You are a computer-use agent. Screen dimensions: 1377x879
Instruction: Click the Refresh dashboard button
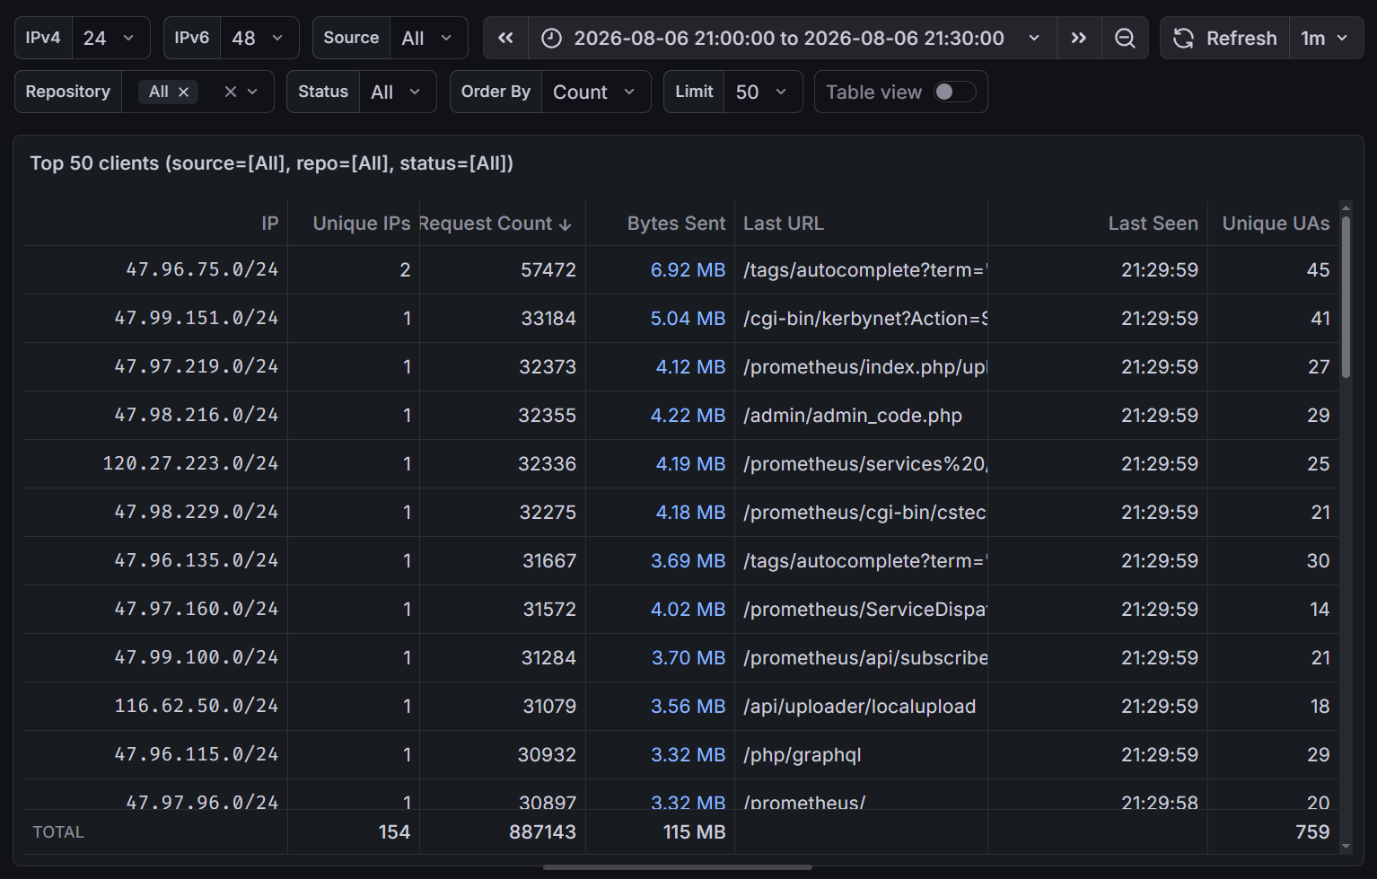pos(1225,38)
